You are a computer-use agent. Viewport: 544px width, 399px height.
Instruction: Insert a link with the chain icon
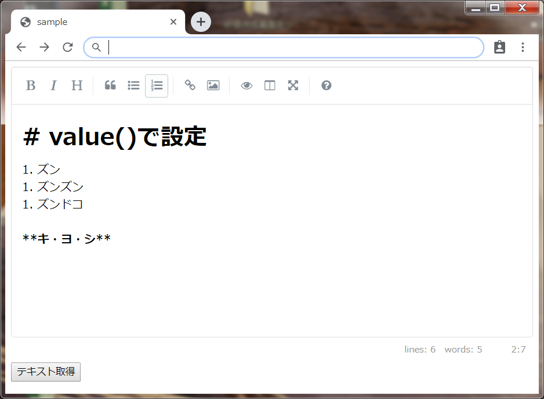(x=190, y=85)
